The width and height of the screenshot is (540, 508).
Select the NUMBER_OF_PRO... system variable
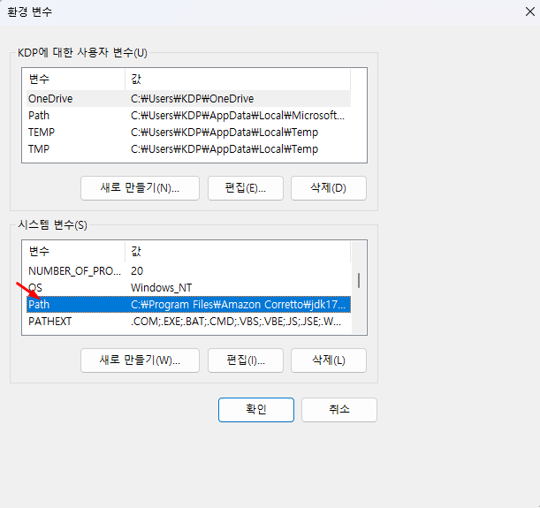click(x=188, y=271)
